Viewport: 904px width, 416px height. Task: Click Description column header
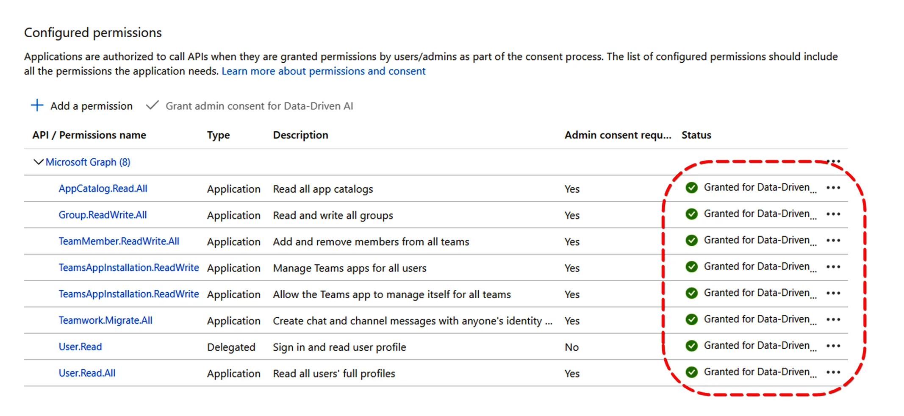point(300,135)
